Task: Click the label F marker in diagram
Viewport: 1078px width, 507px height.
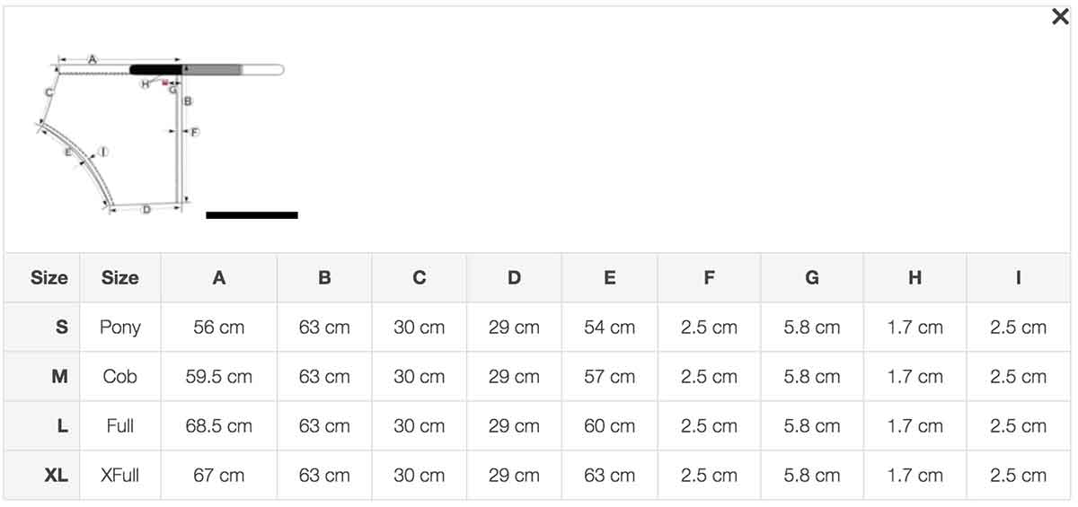Action: coord(194,132)
